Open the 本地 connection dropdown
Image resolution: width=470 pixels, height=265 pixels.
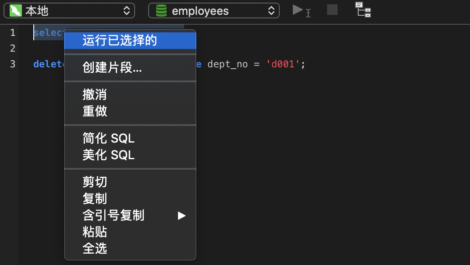(69, 11)
